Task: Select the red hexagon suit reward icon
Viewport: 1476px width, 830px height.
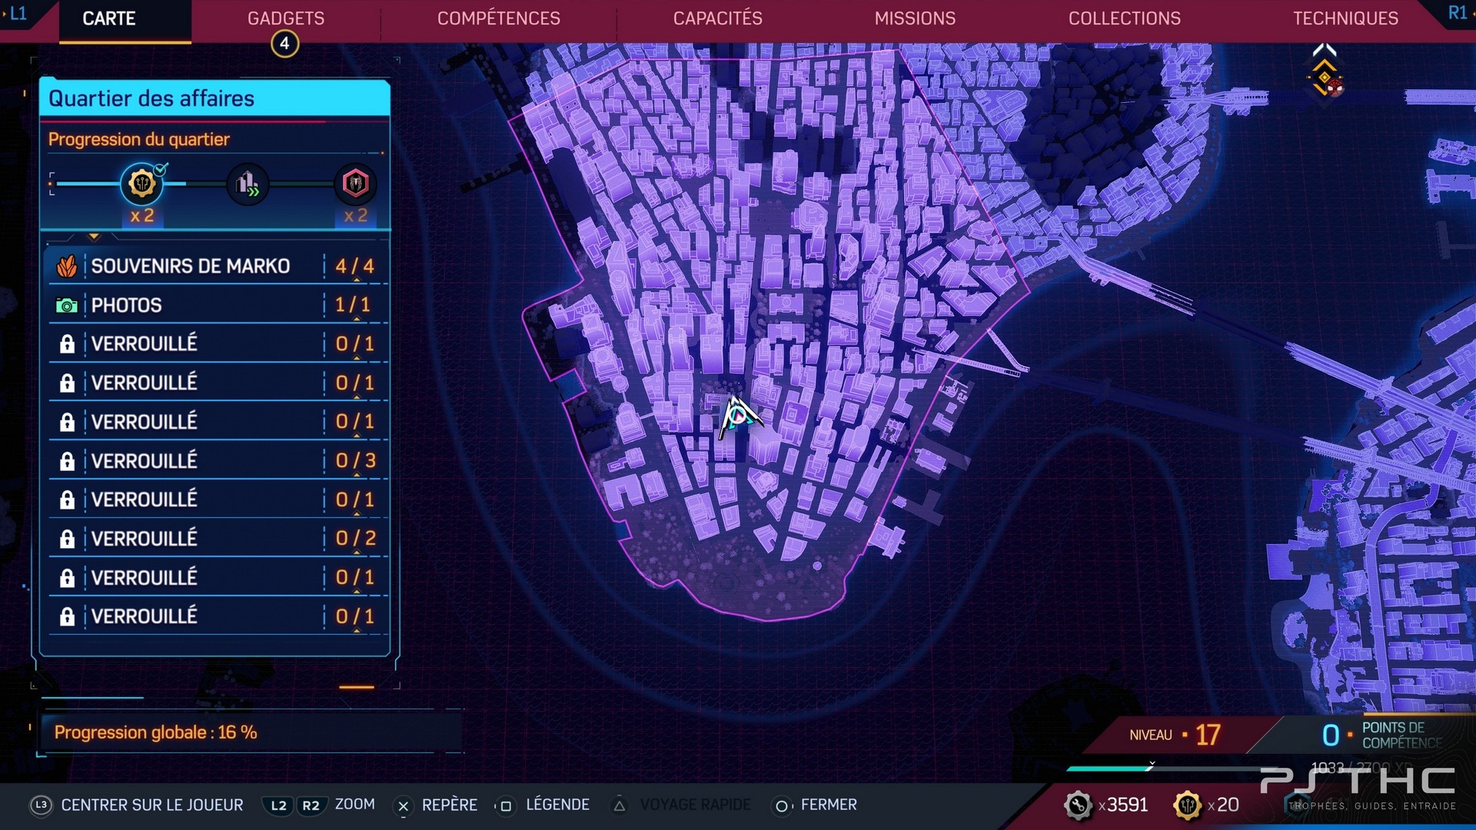Action: tap(355, 184)
